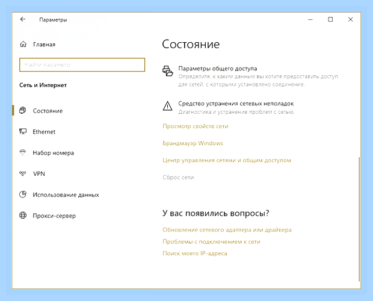373x301 pixels.
Task: Switch to the Прокси-сервер section
Action: pyautogui.click(x=54, y=216)
